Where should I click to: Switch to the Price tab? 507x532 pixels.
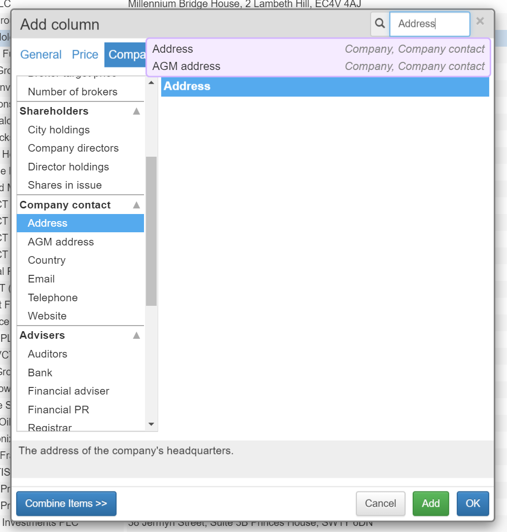point(85,55)
